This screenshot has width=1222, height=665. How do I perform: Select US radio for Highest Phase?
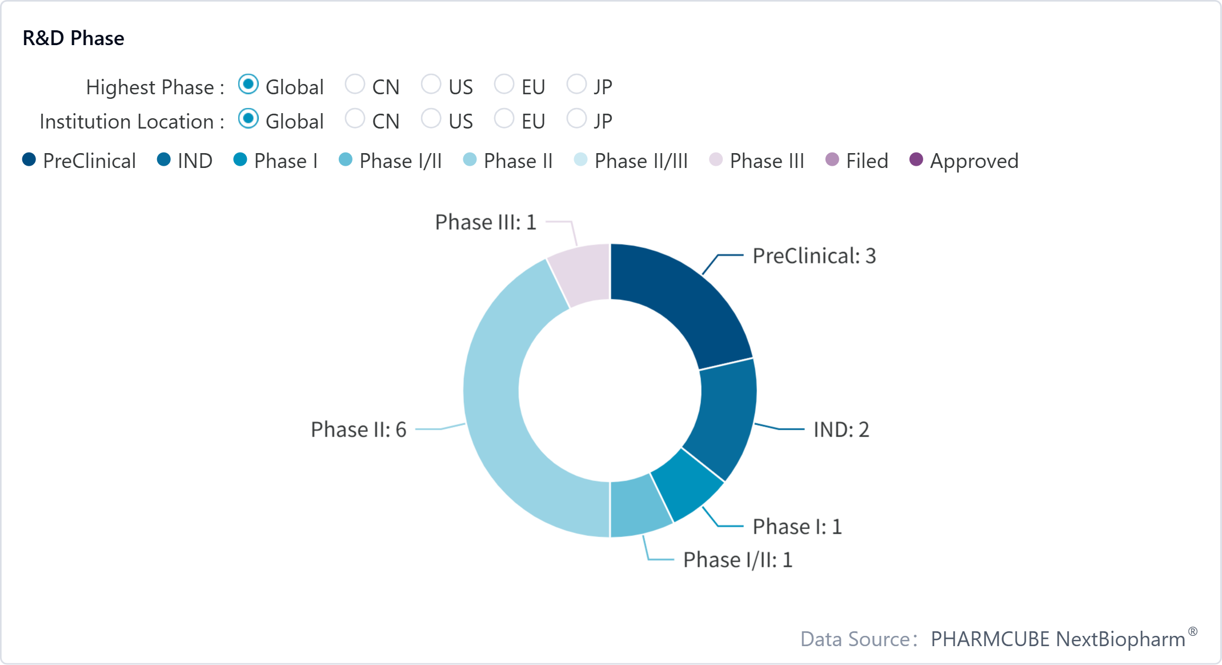pyautogui.click(x=431, y=85)
